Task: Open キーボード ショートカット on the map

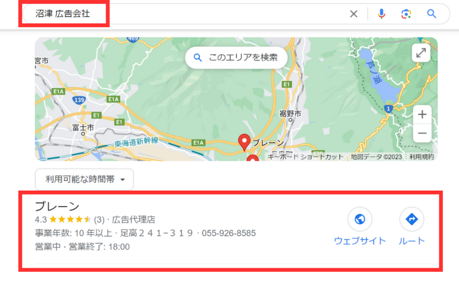Action: tap(305, 157)
